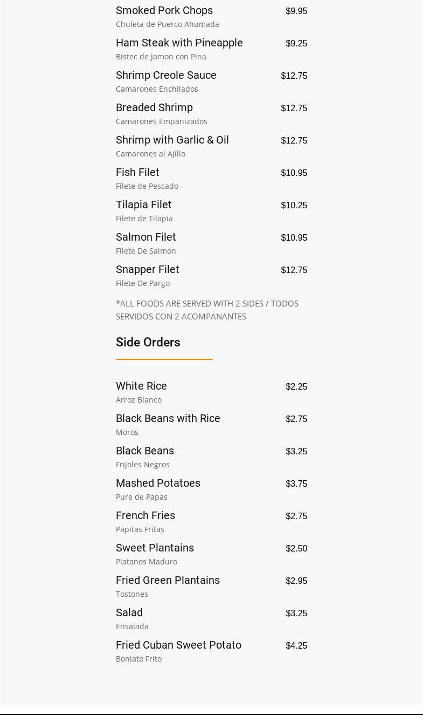
Task: Choose the Breaded Shrimp entry
Action: (154, 108)
